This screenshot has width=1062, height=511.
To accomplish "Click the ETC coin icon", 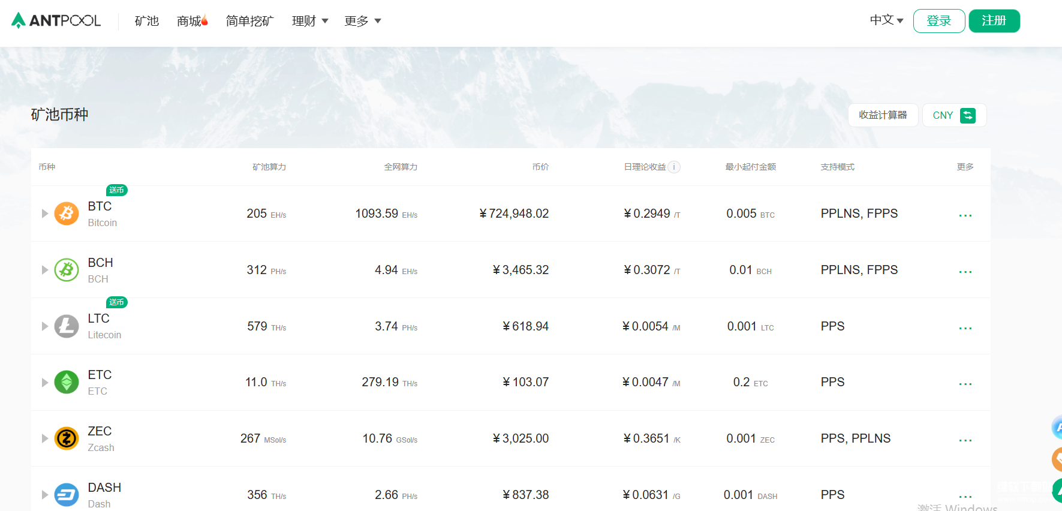I will point(67,382).
